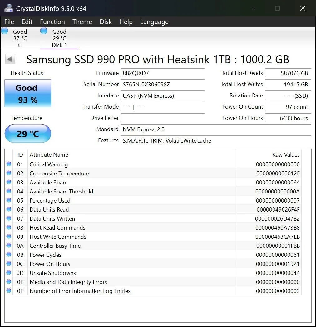Click the previous disk arrow button
Viewport: 316px width, 327px height.
click(x=10, y=59)
